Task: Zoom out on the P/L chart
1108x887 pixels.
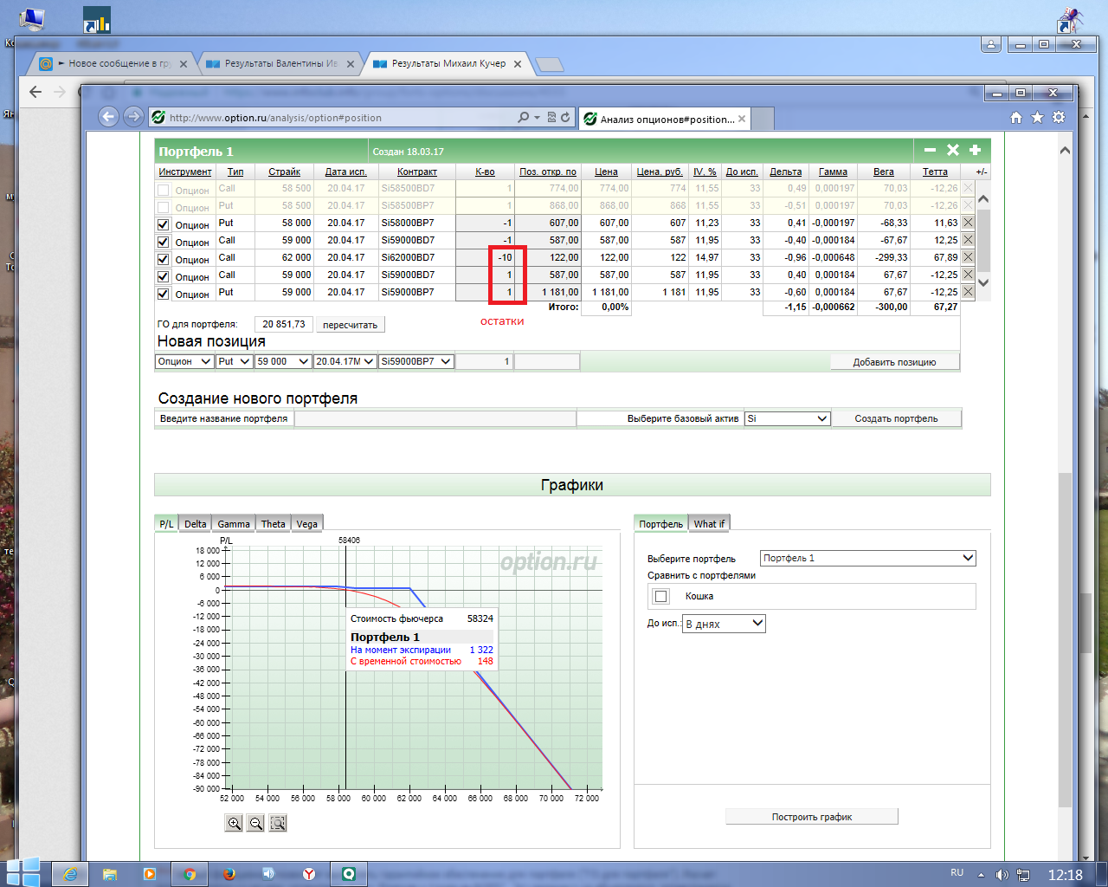Action: pyautogui.click(x=255, y=823)
